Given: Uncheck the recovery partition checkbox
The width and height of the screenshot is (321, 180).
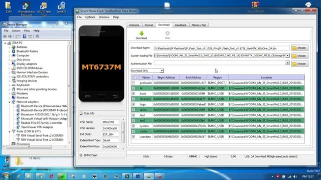Looking at the screenshot, I should point(133,99).
